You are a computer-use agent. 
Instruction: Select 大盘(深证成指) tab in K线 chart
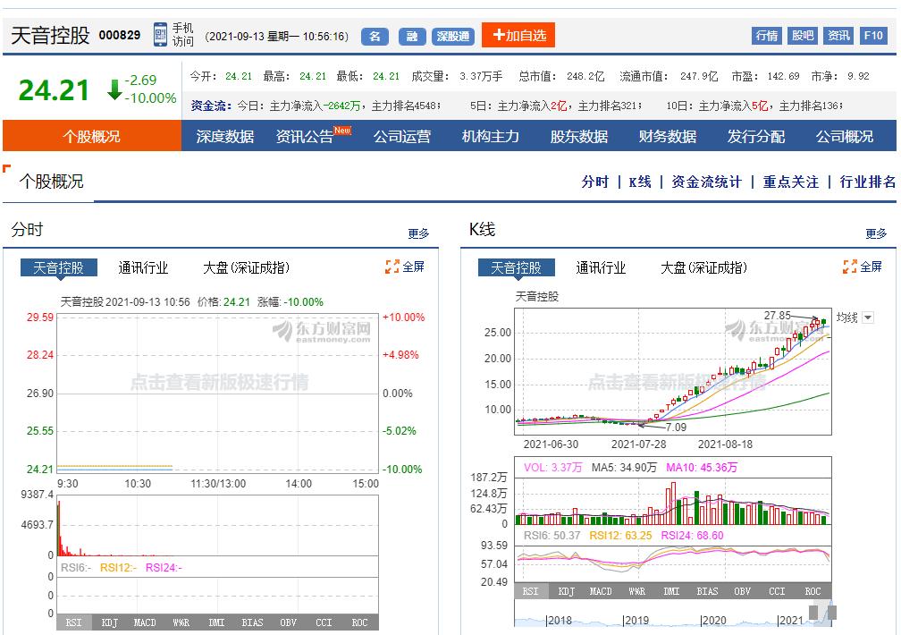(x=704, y=267)
